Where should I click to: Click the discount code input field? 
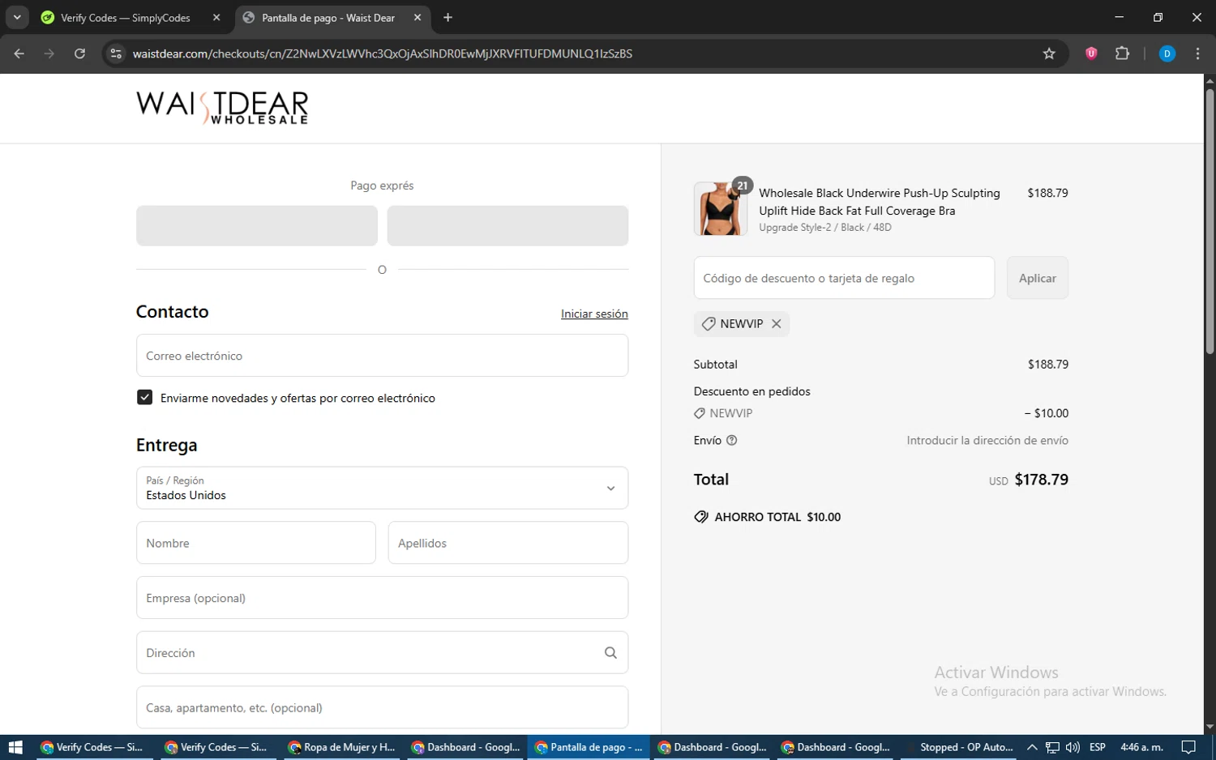click(x=844, y=278)
